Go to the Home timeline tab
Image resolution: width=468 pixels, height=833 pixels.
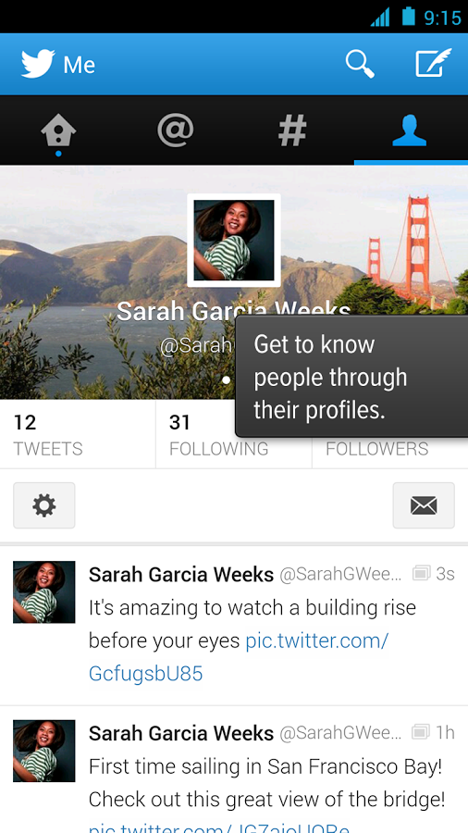click(58, 131)
